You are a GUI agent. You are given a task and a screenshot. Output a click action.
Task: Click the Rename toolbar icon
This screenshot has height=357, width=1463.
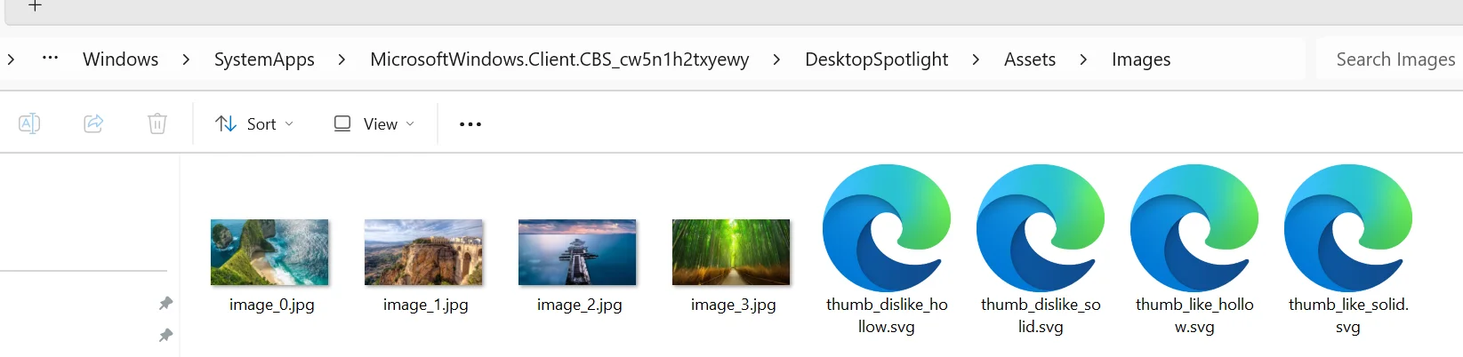(x=29, y=123)
